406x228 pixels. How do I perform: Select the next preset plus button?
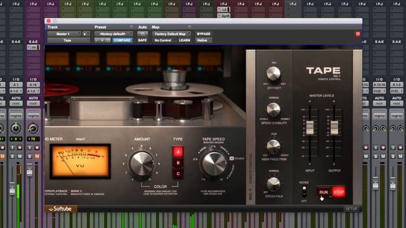pyautogui.click(x=102, y=41)
